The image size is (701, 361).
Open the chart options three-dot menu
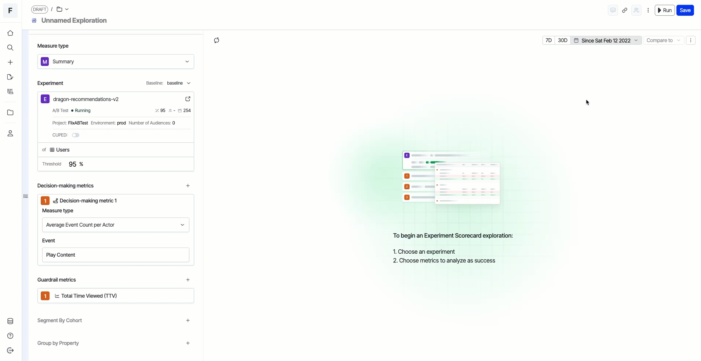click(x=691, y=40)
